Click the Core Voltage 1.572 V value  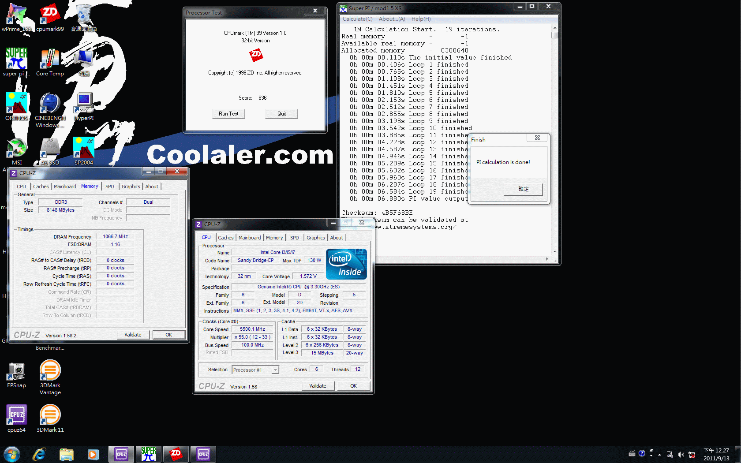tap(308, 276)
